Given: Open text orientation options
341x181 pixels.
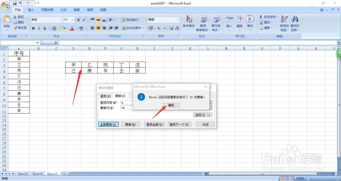Looking at the screenshot, I should pos(111,20).
